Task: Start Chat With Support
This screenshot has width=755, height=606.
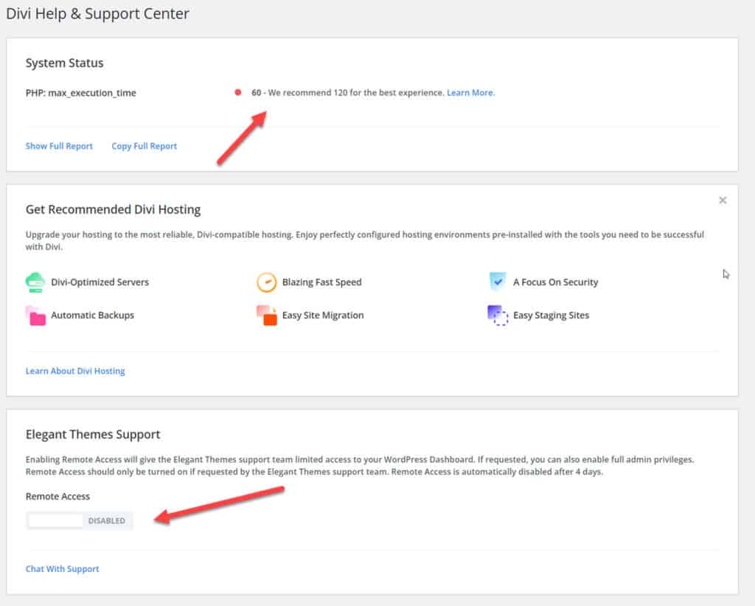Action: point(62,569)
